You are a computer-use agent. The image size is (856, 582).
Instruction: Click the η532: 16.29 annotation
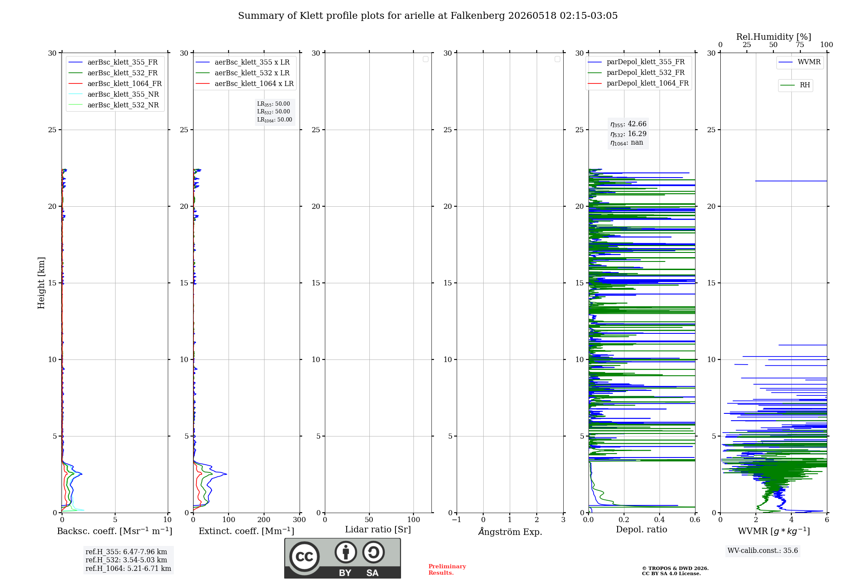628,134
